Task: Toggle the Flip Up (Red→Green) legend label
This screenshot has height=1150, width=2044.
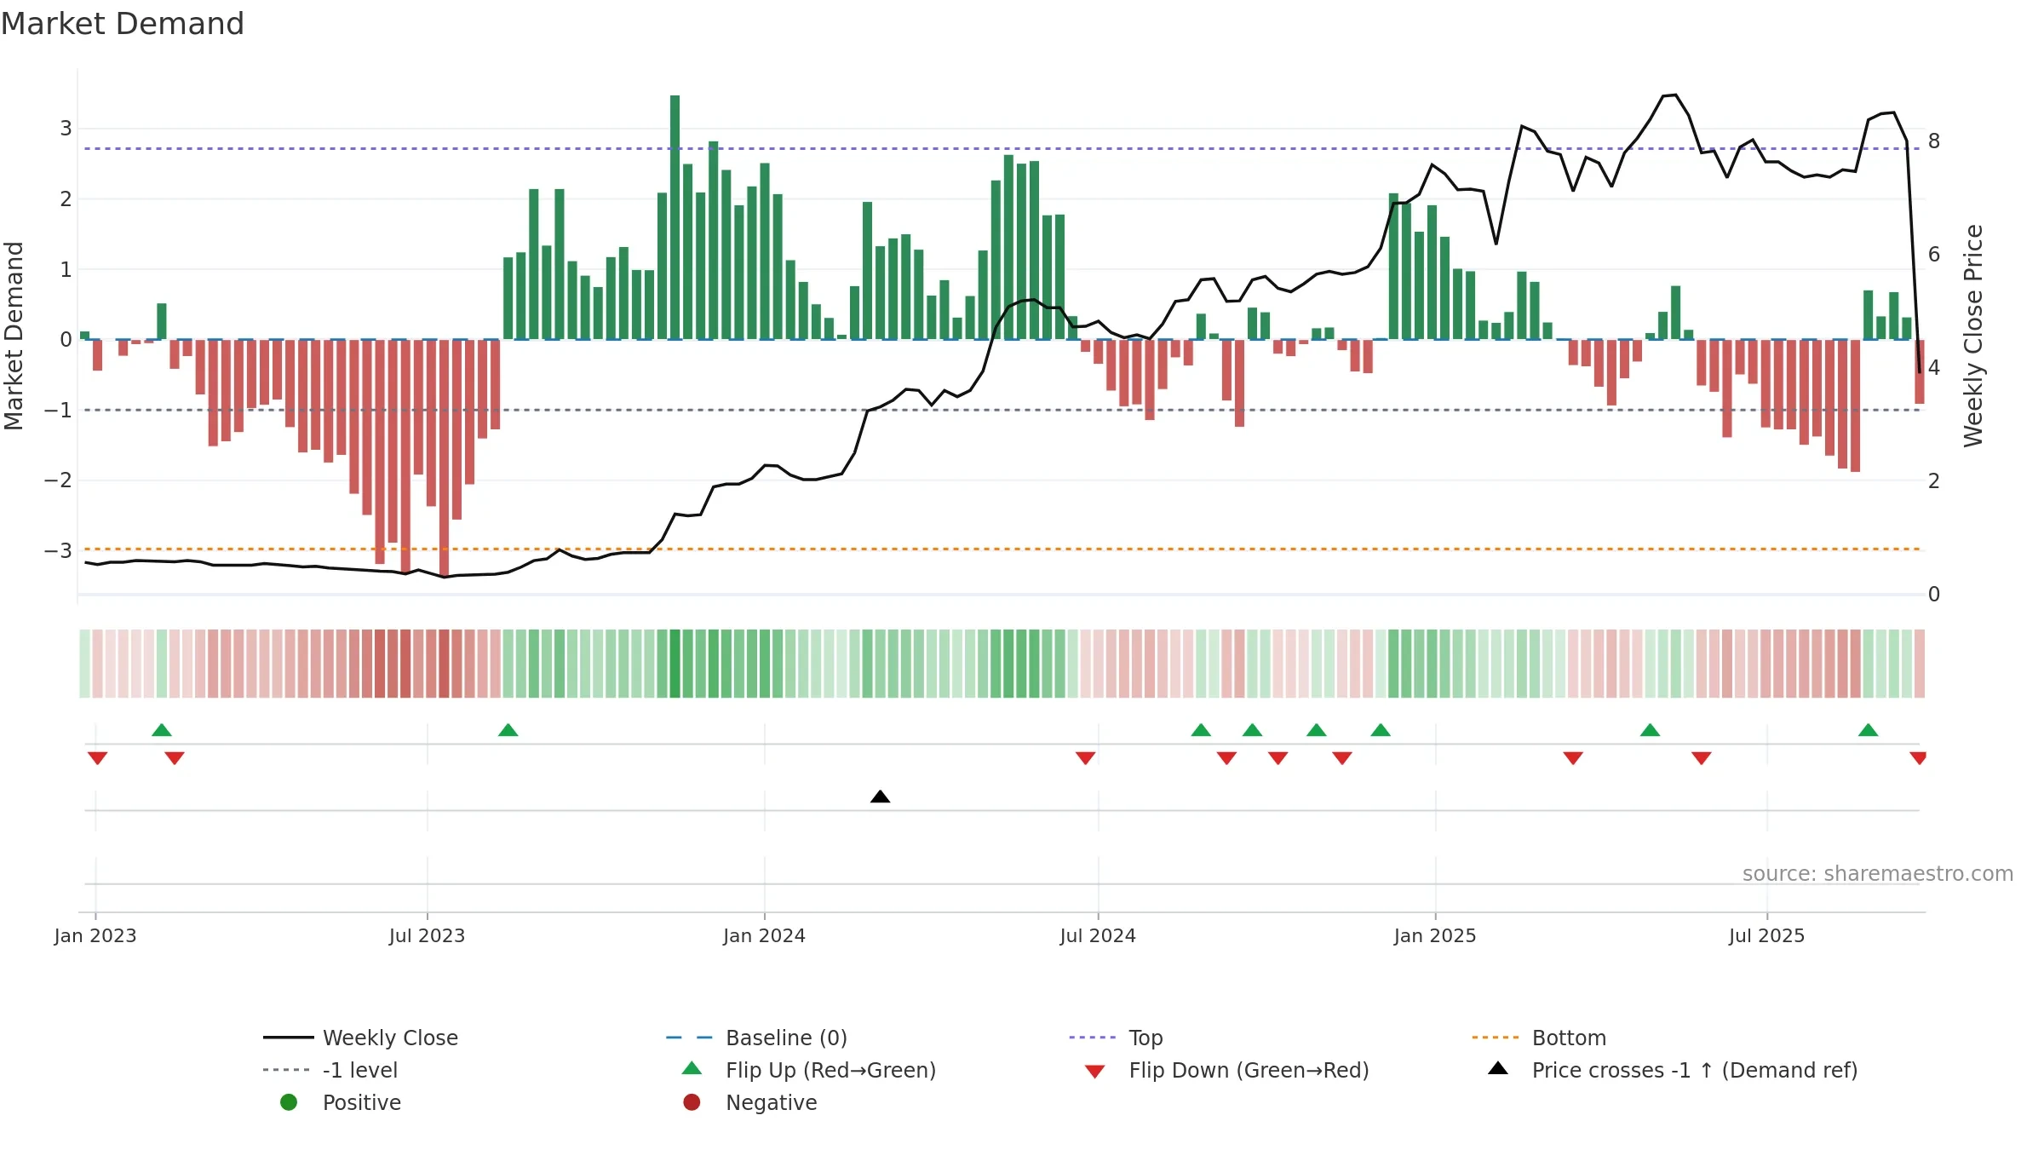Action: click(830, 1070)
